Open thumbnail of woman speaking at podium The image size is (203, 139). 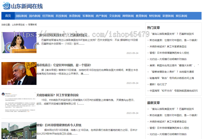[x=19, y=43]
